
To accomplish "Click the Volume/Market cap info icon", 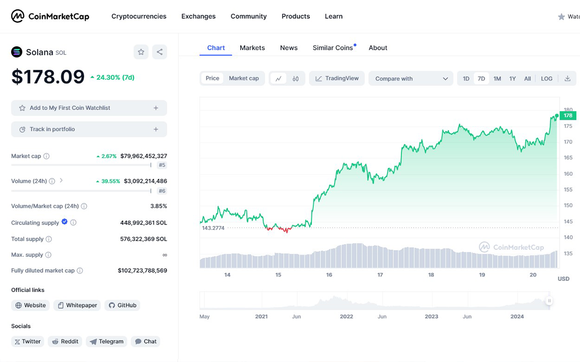I will tap(84, 207).
